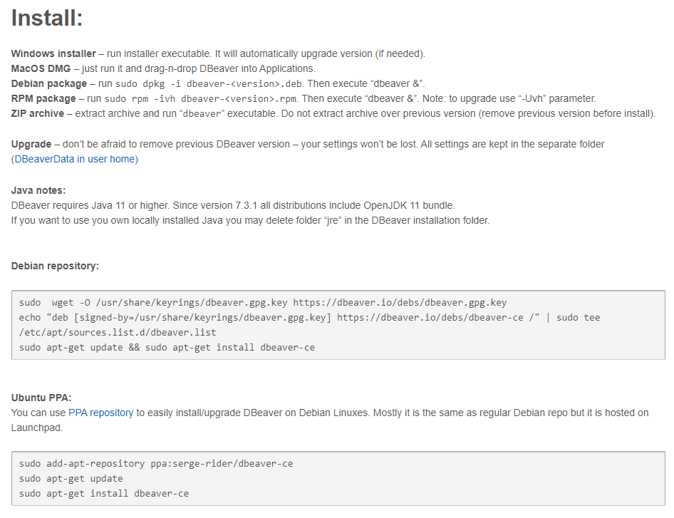Click the apt-get update && install dbeaver-ce line
Screen dimensions: 674x518
167,347
